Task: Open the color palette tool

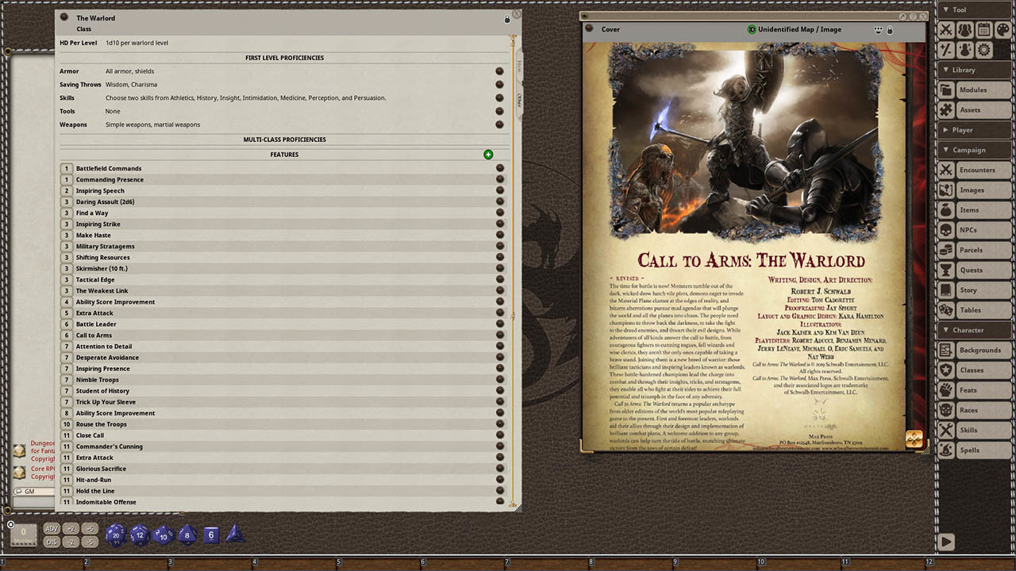Action: point(1003,30)
